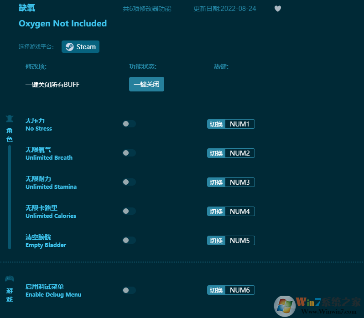Turn on Unlimited Stamina switch

coord(129,182)
